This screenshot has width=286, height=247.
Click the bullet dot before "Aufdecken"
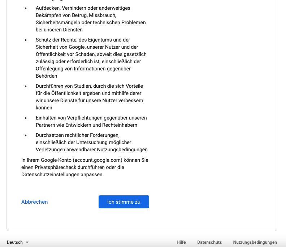click(x=26, y=8)
